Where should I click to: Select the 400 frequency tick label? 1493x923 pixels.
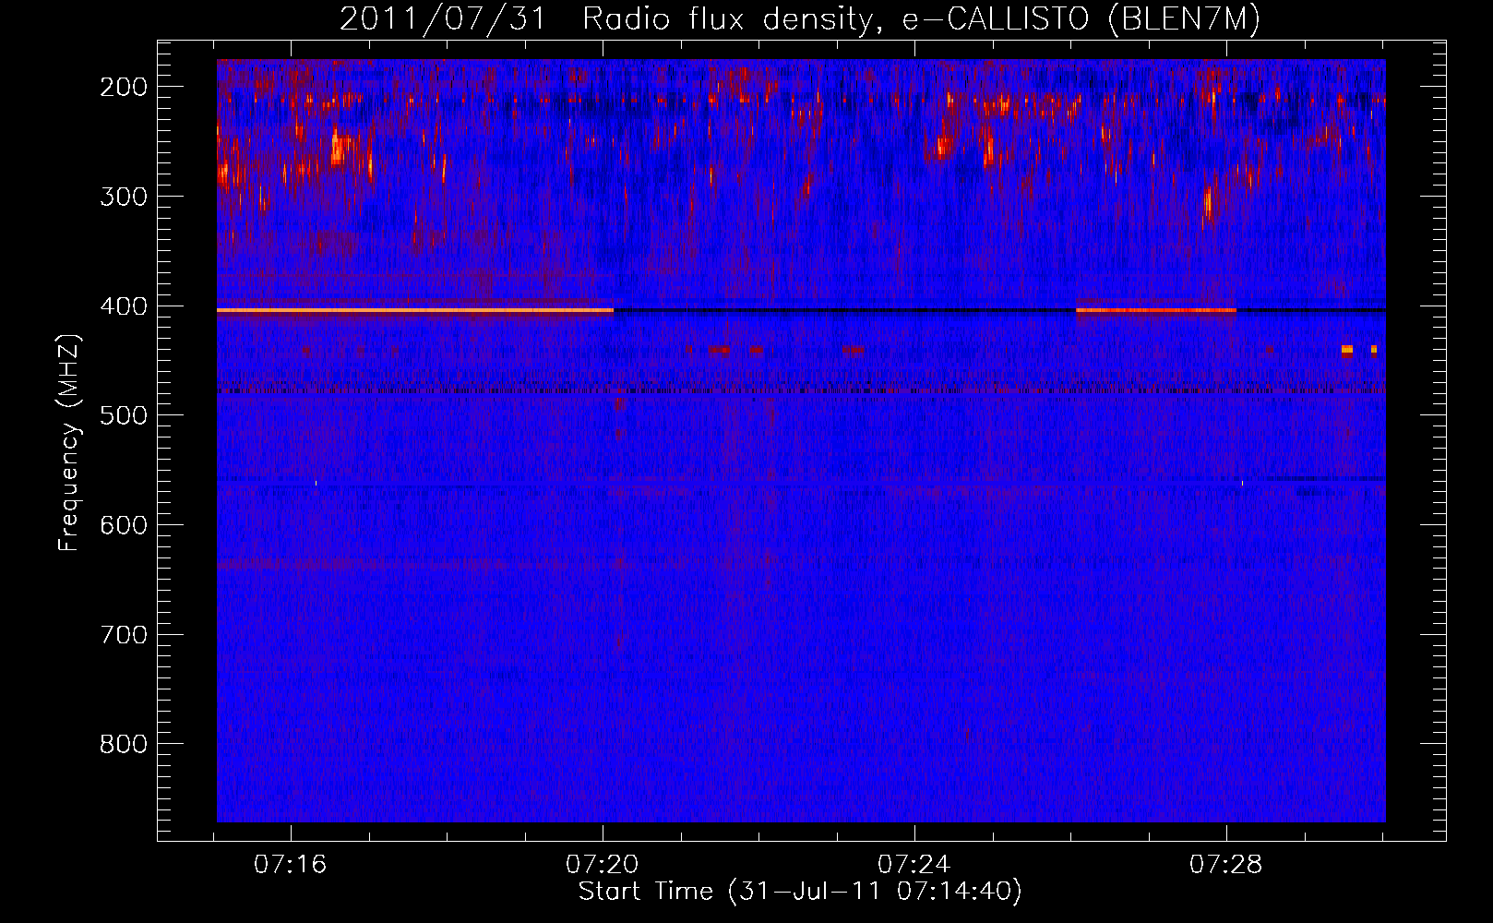(123, 306)
